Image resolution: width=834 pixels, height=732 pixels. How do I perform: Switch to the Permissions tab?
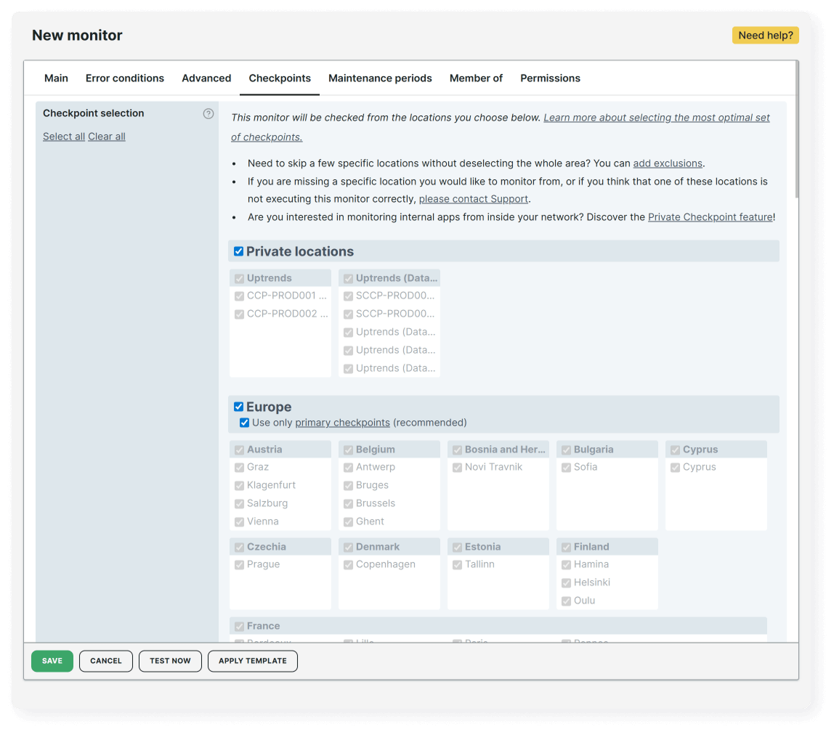click(x=550, y=78)
